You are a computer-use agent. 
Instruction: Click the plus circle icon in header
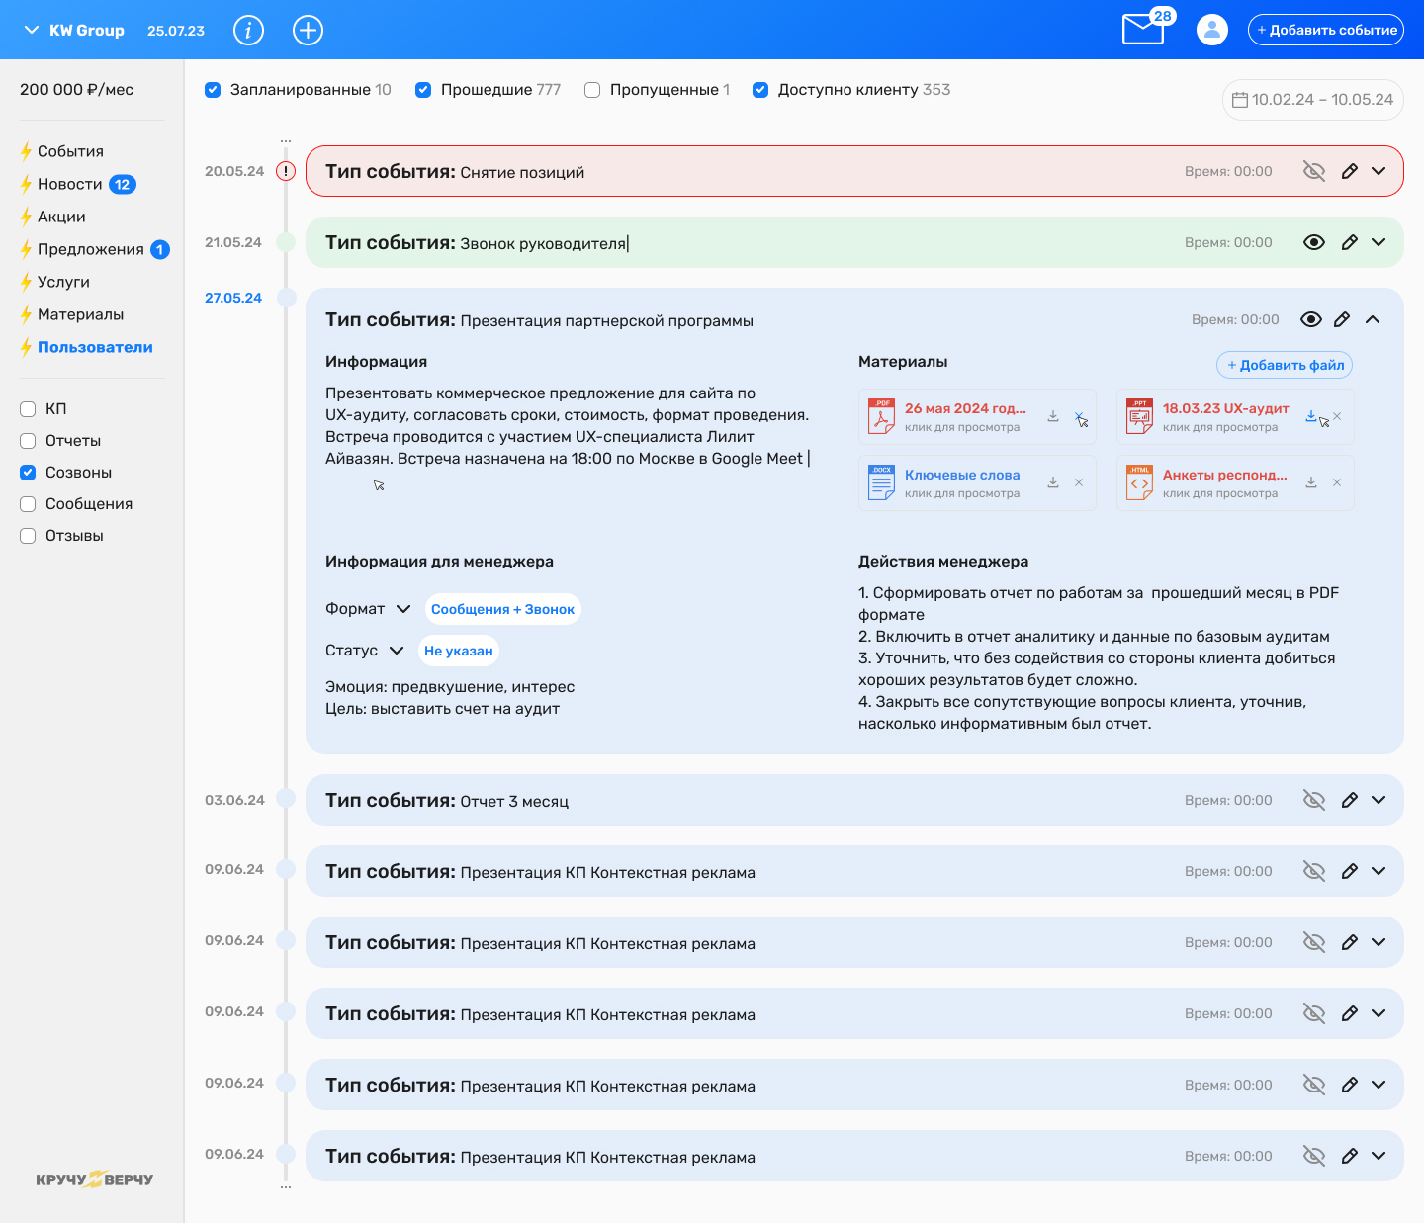[x=309, y=31]
